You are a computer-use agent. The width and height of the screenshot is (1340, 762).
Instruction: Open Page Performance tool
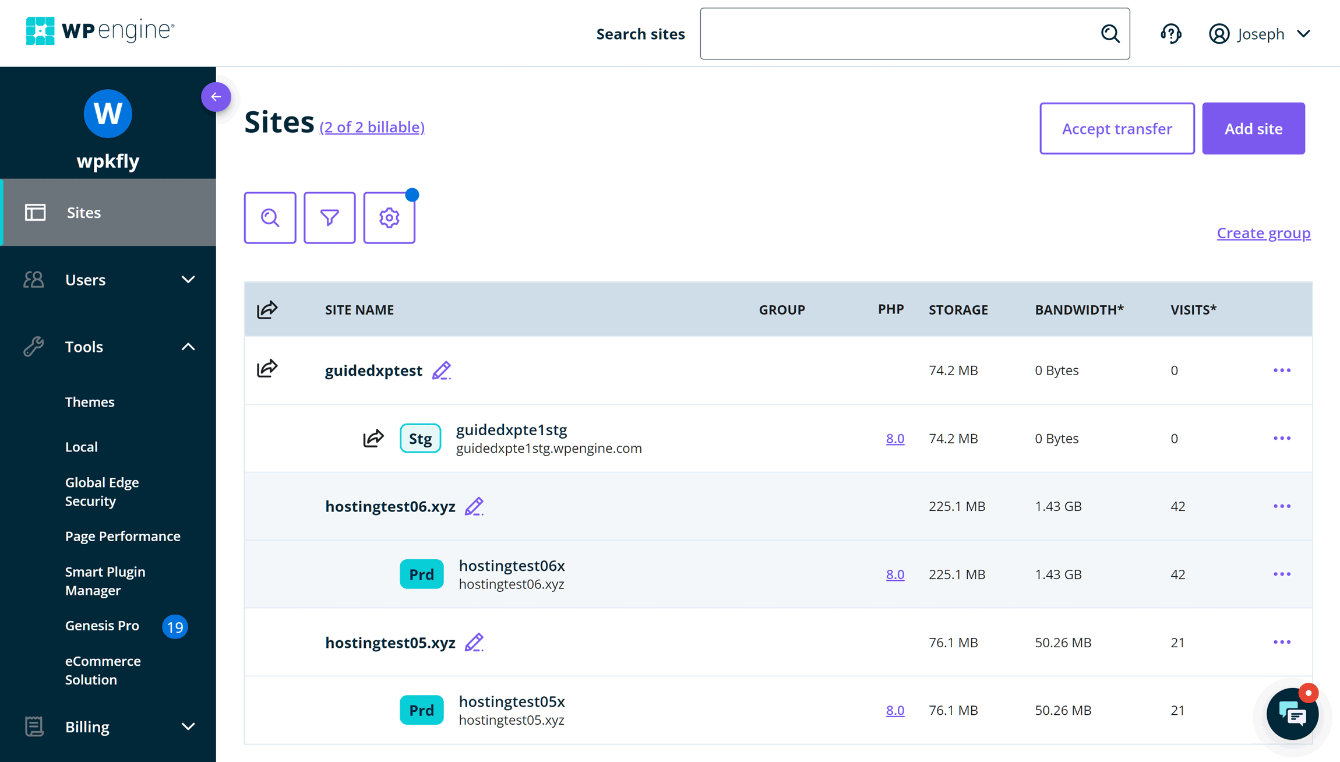[x=123, y=536]
